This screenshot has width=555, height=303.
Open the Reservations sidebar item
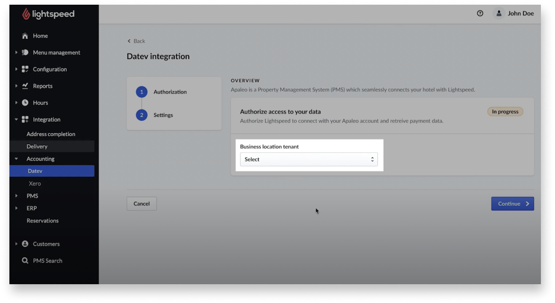tap(42, 220)
